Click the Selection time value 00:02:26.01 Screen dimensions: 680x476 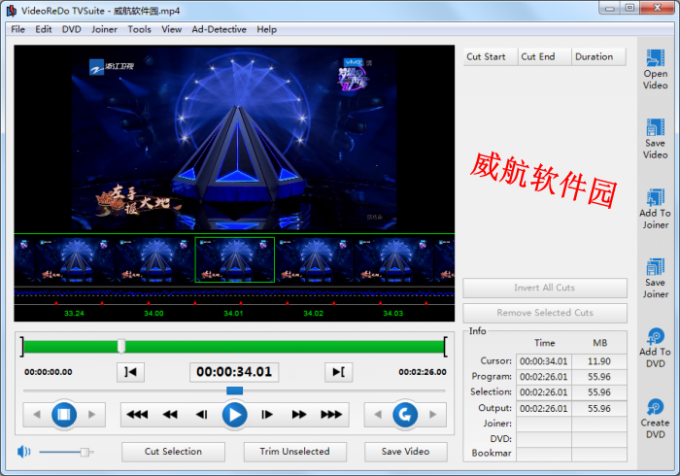click(544, 392)
